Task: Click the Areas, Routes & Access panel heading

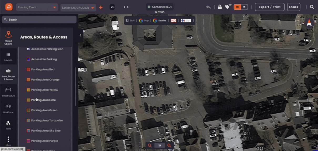Action: pyautogui.click(x=44, y=37)
